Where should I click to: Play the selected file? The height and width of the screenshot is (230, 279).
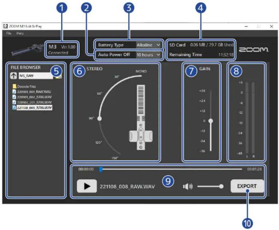tap(87, 186)
